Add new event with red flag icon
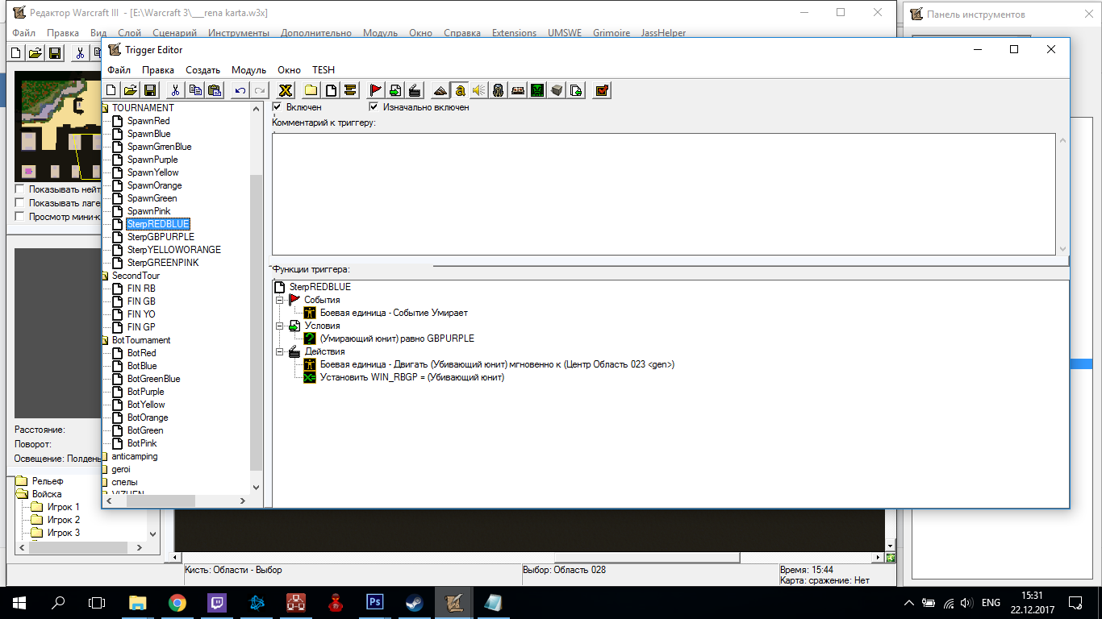Screen dimensions: 1102x619 click(x=375, y=90)
